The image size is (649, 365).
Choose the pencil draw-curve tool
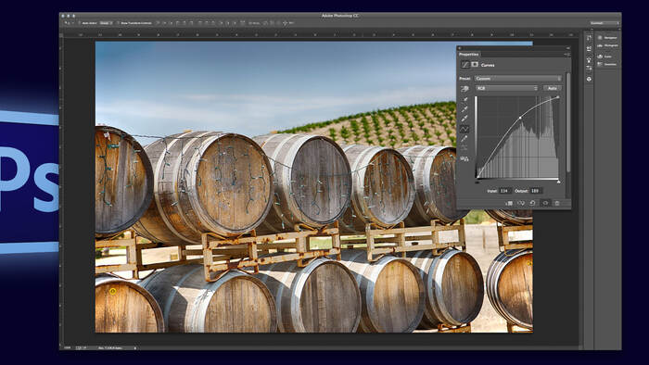464,138
